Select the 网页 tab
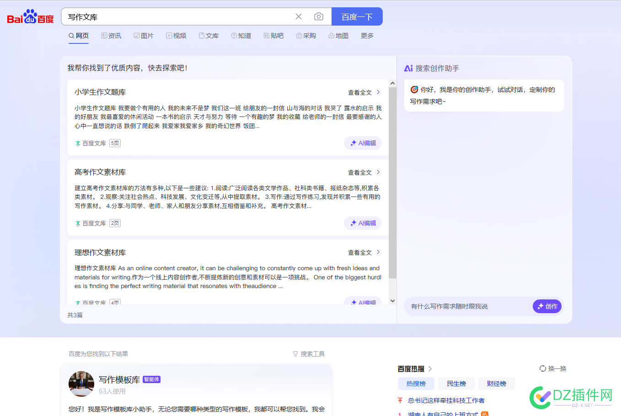 (x=79, y=36)
